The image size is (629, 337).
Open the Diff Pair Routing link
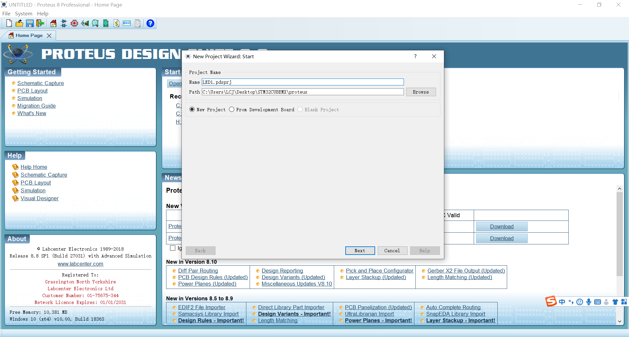click(198, 271)
